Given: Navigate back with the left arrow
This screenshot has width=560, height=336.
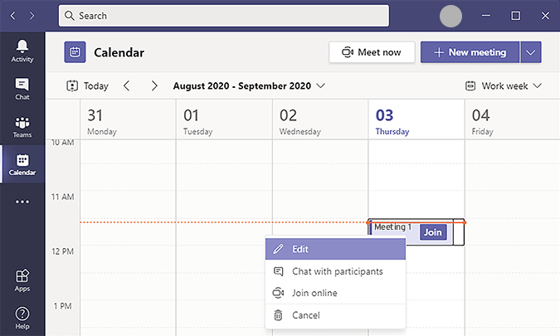Looking at the screenshot, I should (13, 15).
